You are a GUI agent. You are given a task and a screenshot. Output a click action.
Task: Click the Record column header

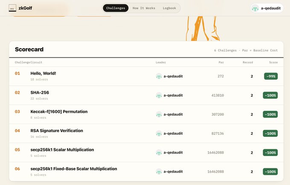pos(248,63)
